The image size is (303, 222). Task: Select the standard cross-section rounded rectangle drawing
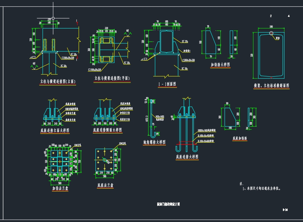point(271,55)
